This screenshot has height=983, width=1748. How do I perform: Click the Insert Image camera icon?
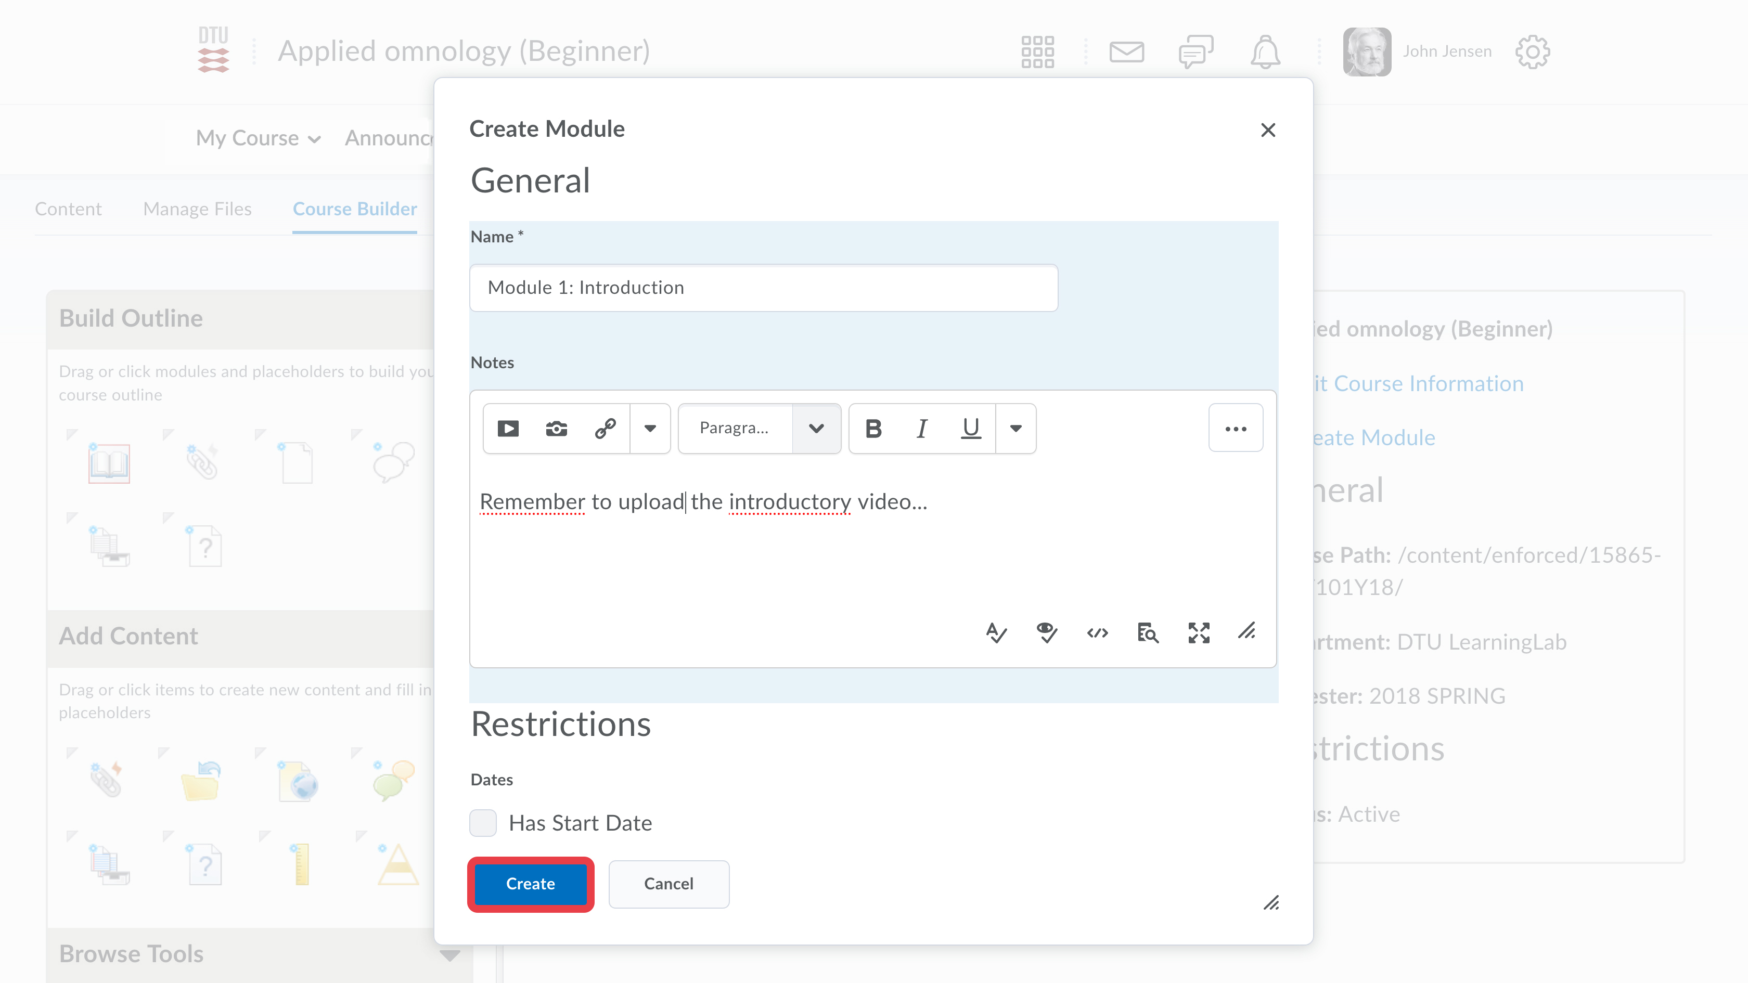point(557,429)
